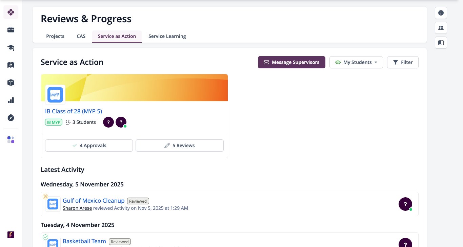Open the Gulf of Mexico Cleanup activity
The height and width of the screenshot is (247, 463).
pyautogui.click(x=94, y=201)
